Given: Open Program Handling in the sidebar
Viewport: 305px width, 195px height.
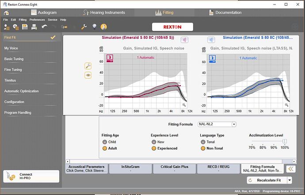Looking at the screenshot, I should [30, 112].
